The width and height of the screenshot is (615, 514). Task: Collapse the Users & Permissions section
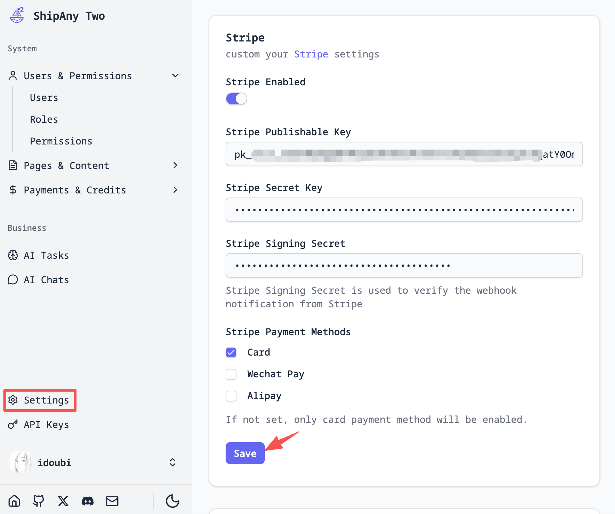click(175, 76)
